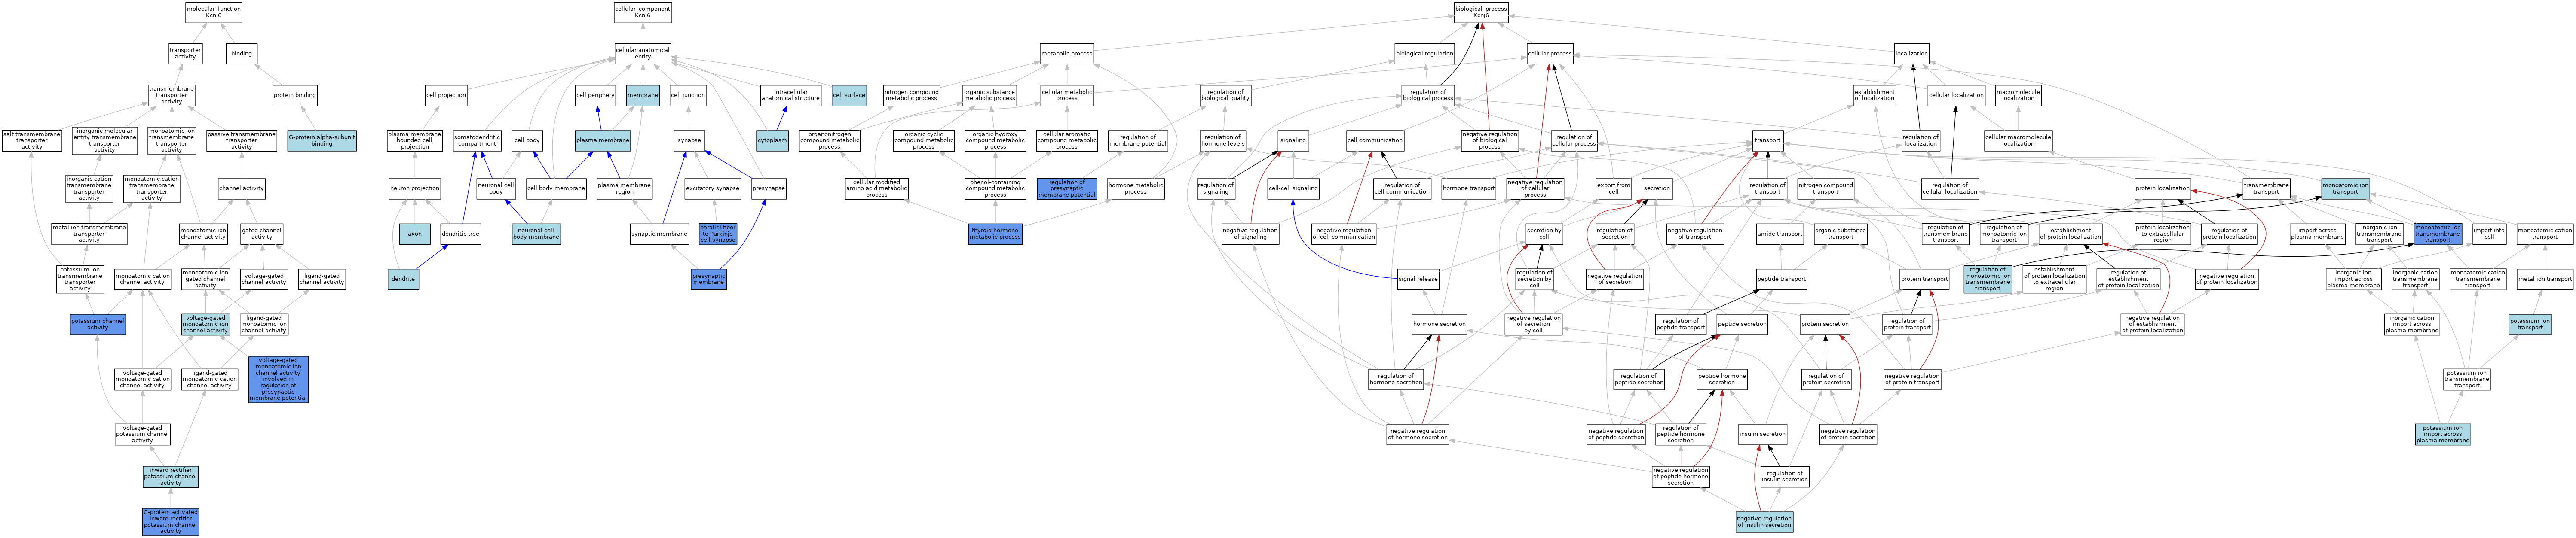Click the node labeled only 'transport'
This screenshot has width=2576, height=538.
1767,141
